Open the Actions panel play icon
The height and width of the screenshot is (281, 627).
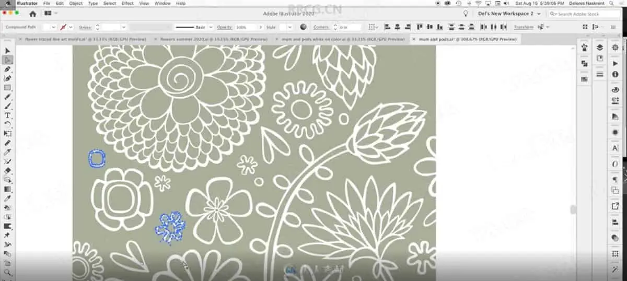click(x=615, y=63)
